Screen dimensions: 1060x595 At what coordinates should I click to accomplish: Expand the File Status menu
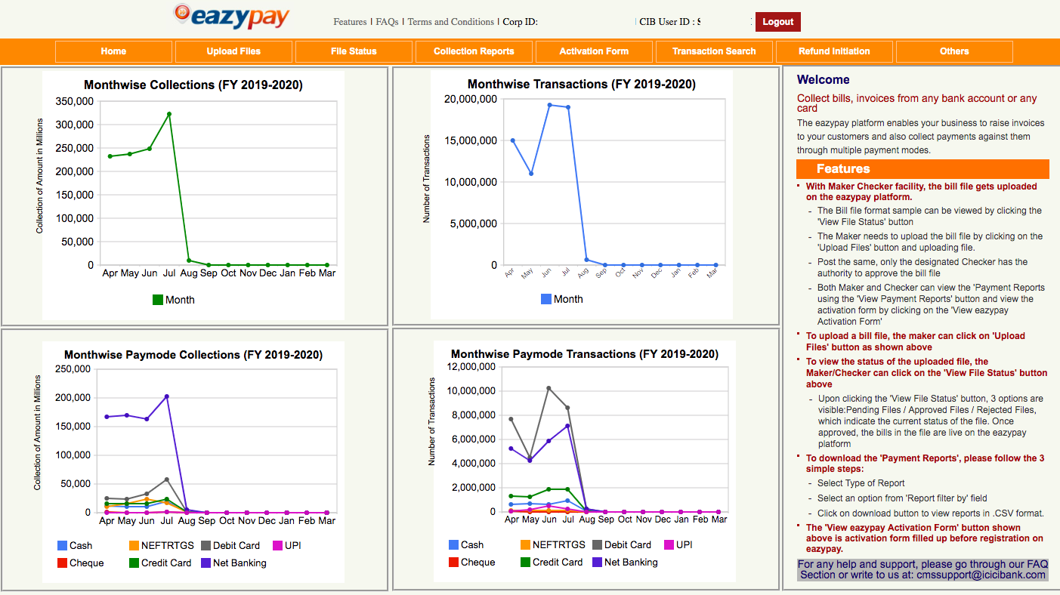pos(354,51)
